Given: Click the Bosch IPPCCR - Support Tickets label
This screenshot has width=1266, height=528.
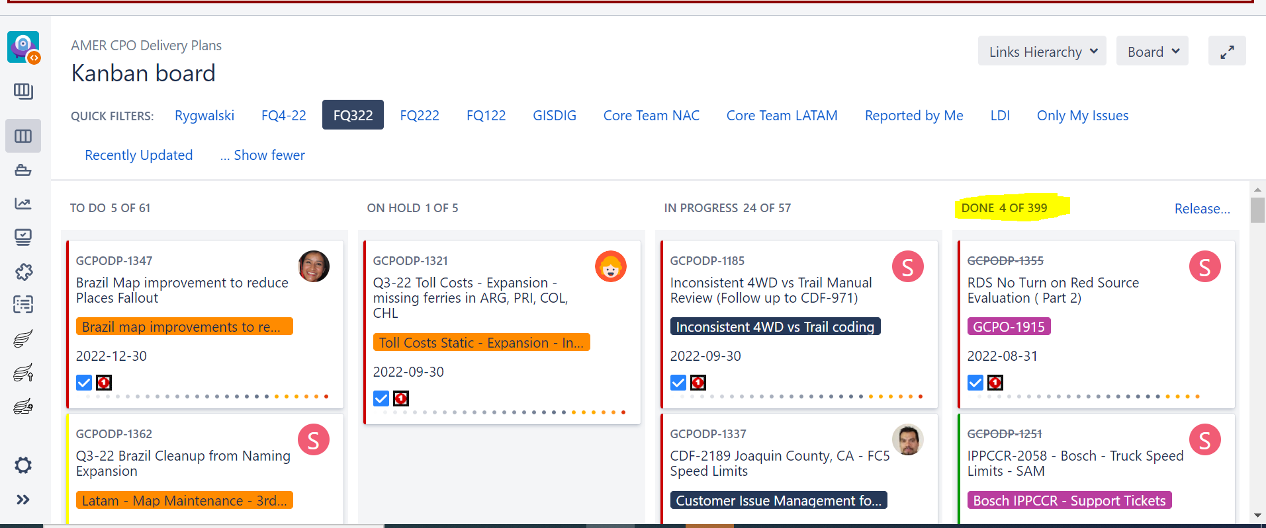Looking at the screenshot, I should (x=1069, y=501).
